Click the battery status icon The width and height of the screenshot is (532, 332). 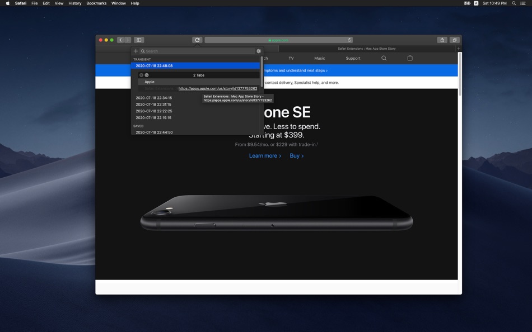click(x=467, y=3)
